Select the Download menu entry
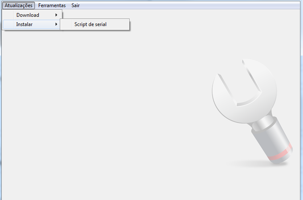303x200 pixels. pos(28,15)
